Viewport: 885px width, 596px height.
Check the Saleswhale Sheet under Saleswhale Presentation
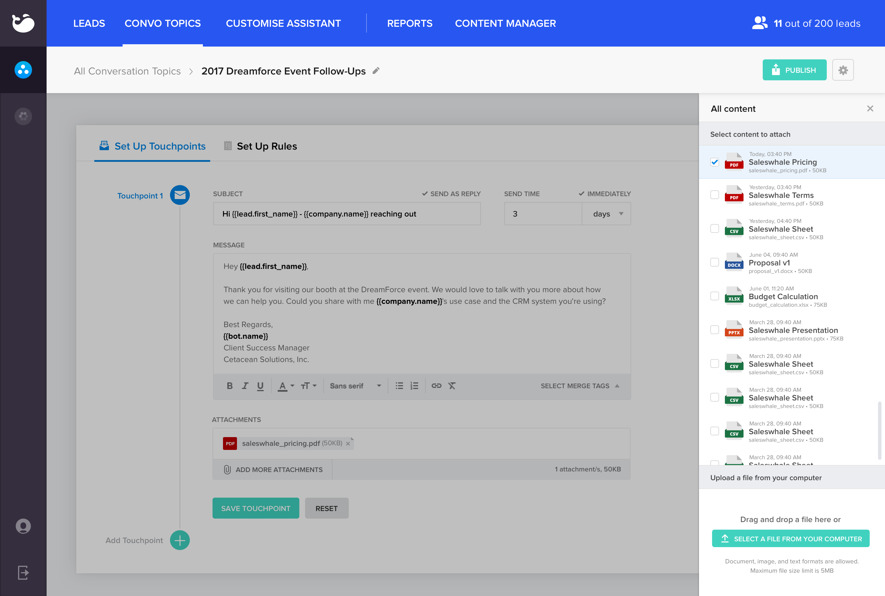pos(715,364)
